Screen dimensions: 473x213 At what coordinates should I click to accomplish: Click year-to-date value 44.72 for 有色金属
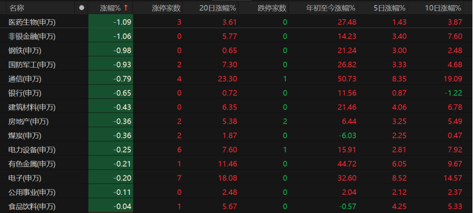347,164
